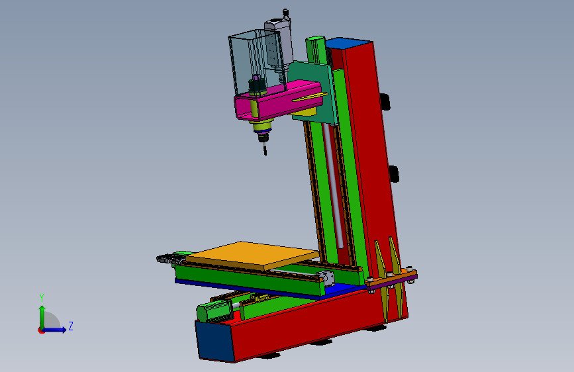
Task: Select the transparent spindle cover box
Action: coord(256,62)
